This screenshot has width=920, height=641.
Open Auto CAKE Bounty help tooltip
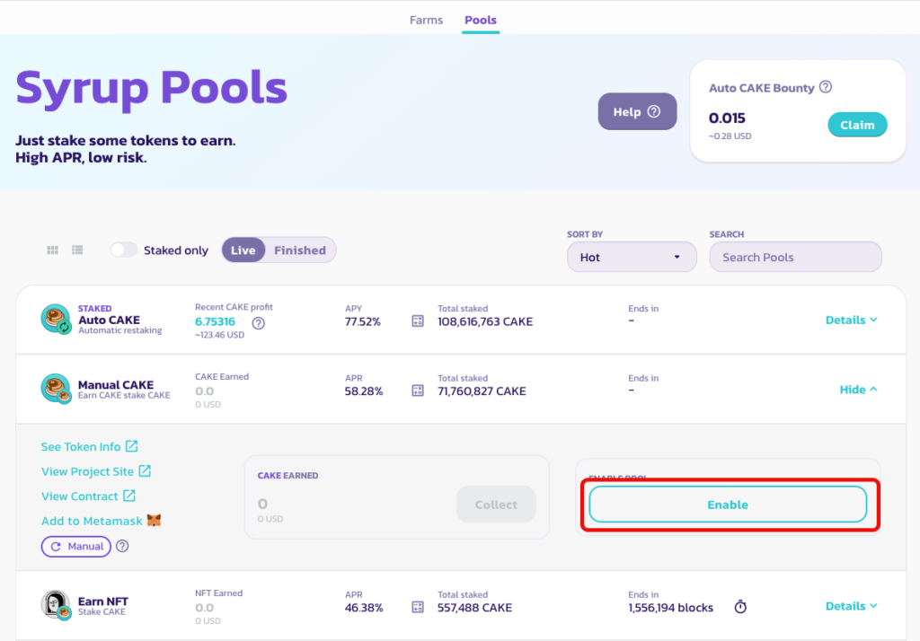(x=826, y=87)
